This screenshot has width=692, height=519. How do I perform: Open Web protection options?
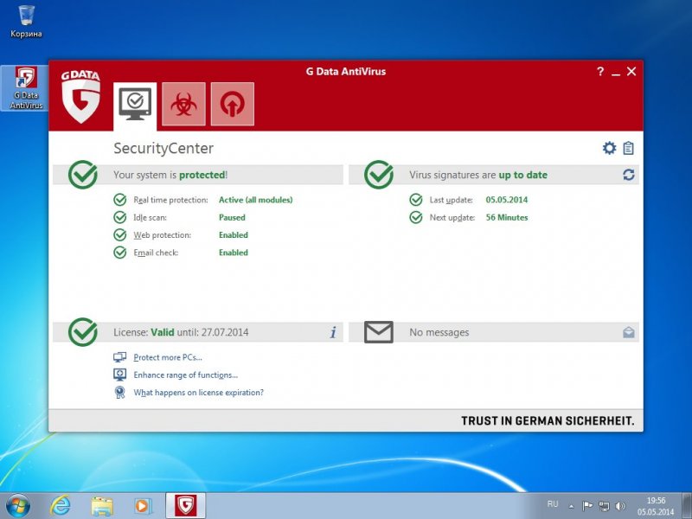[x=163, y=235]
